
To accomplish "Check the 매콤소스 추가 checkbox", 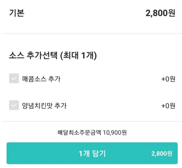I will (14, 79).
